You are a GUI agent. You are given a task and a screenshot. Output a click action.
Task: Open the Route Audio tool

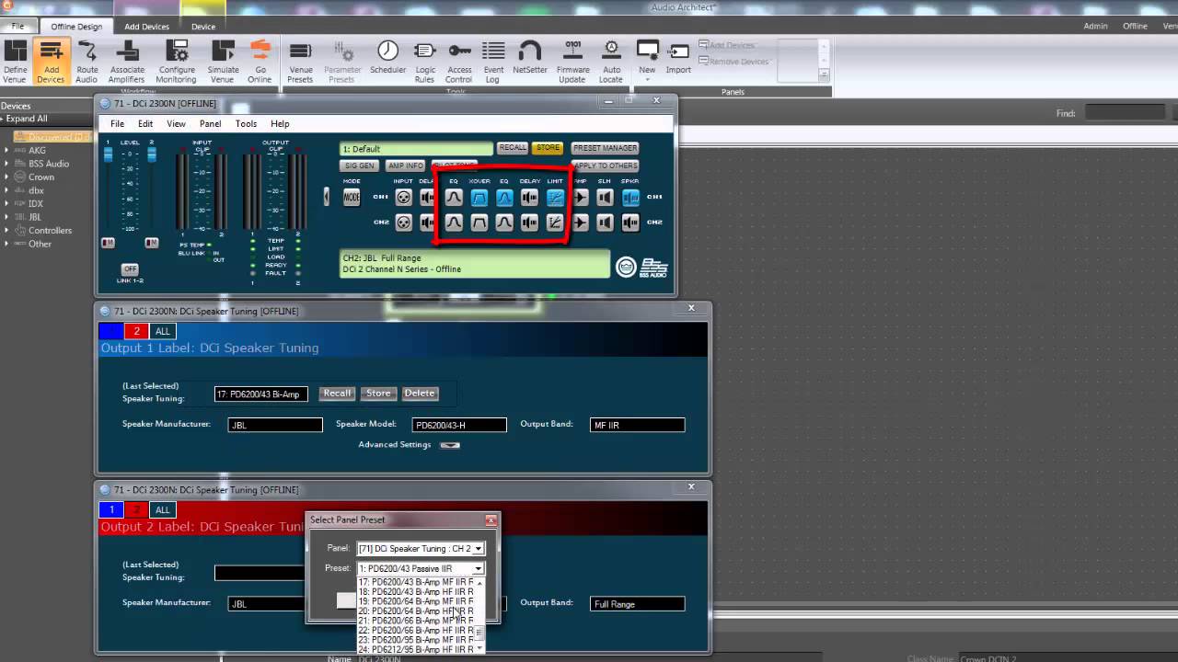[87, 62]
